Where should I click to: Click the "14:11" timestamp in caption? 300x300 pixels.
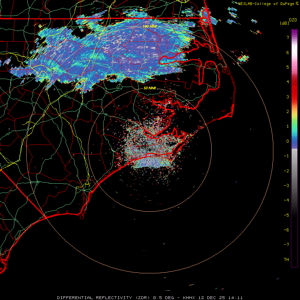coord(235,298)
